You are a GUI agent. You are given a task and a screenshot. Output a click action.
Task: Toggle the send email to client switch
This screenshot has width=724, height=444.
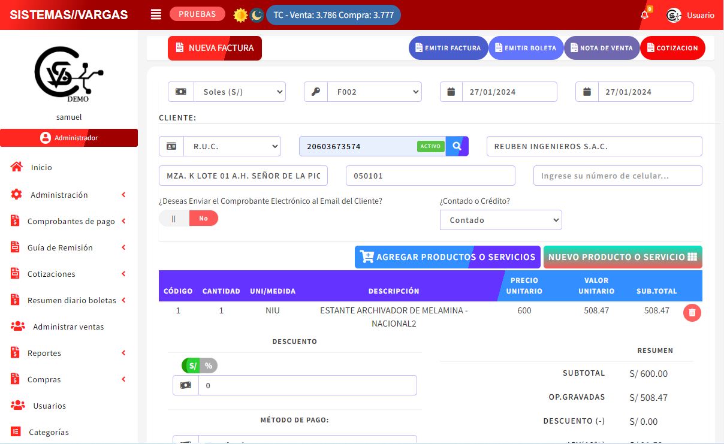click(188, 218)
